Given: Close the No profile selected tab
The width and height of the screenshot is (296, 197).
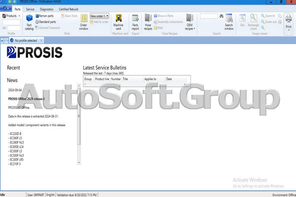Looking at the screenshot, I should click(x=41, y=40).
